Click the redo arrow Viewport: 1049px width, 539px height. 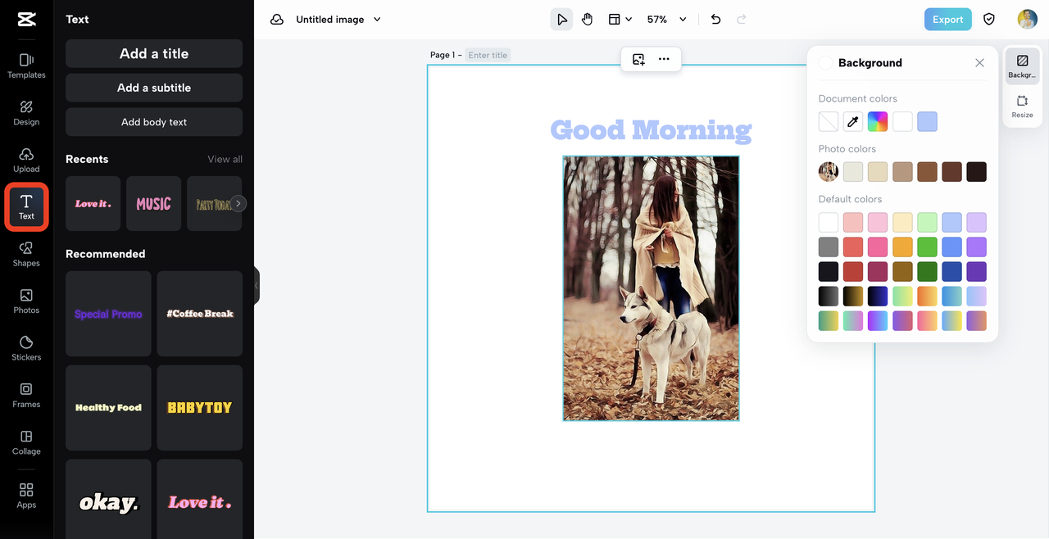(x=742, y=20)
